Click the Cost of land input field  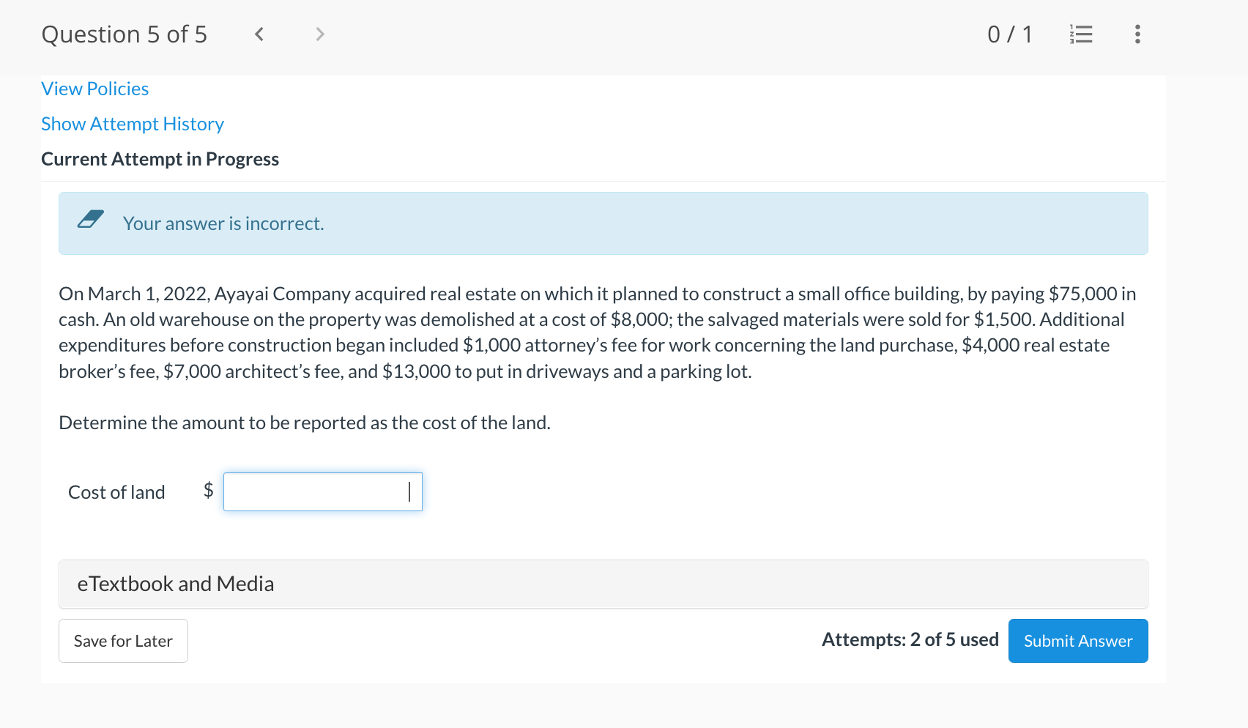(322, 491)
